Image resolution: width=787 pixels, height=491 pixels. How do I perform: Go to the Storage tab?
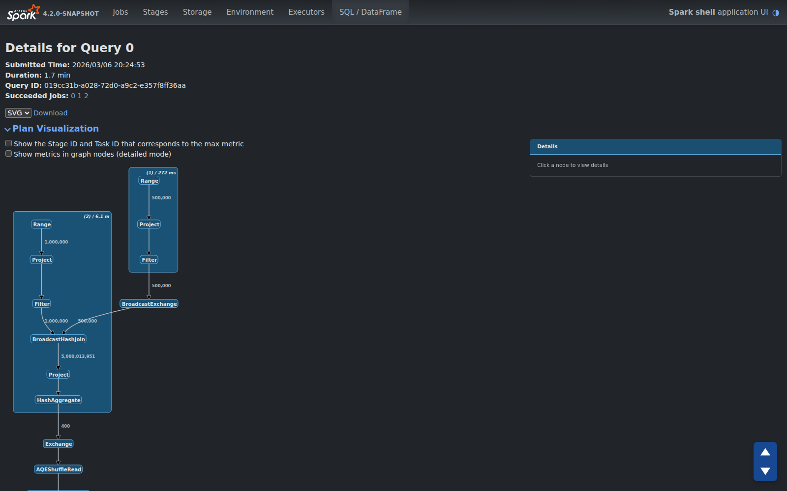pyautogui.click(x=197, y=12)
